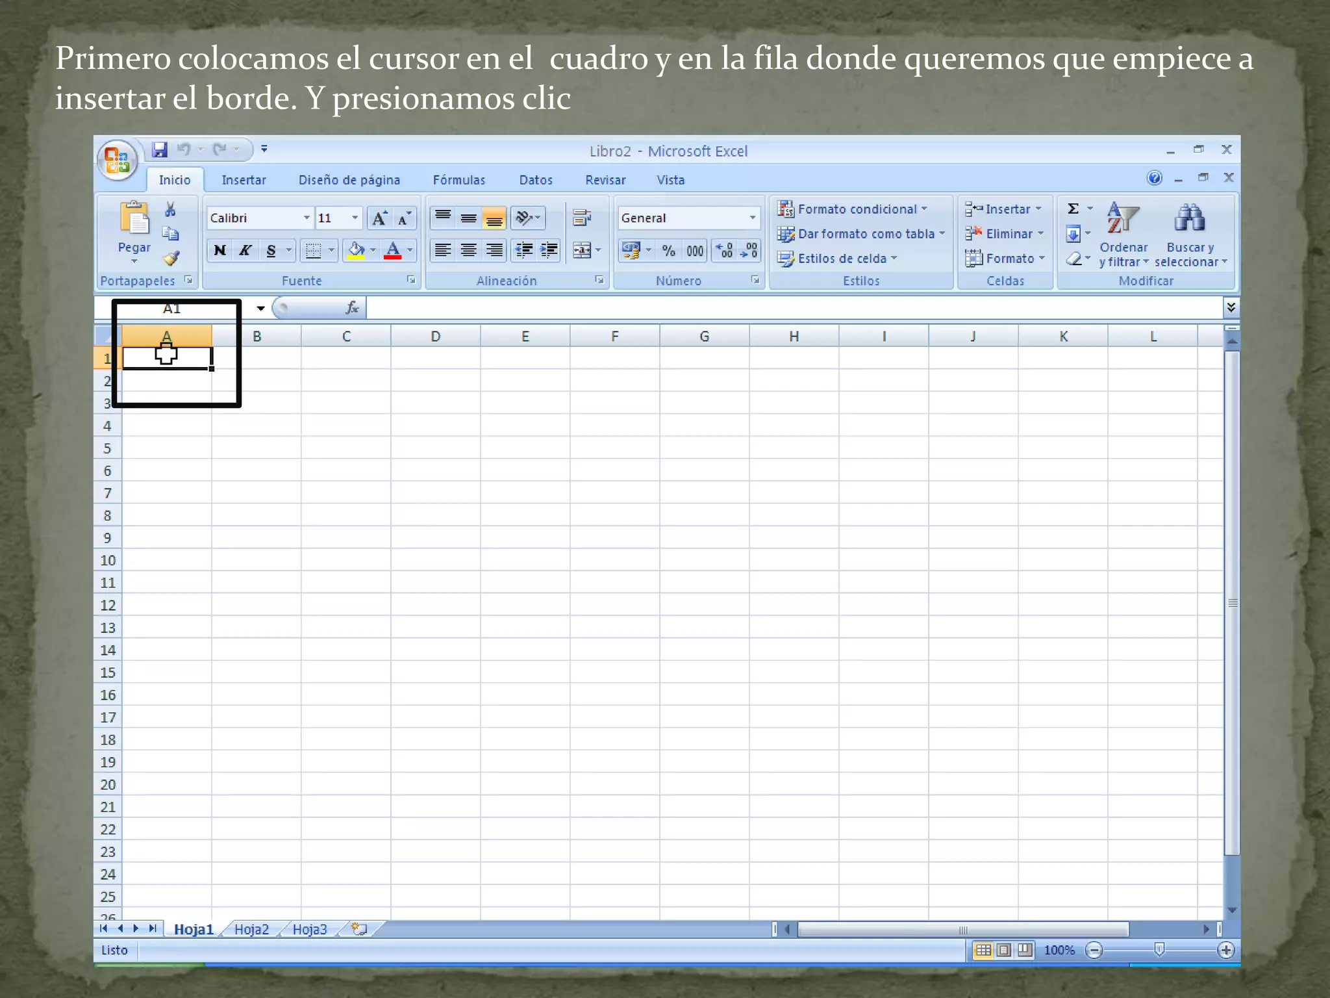This screenshot has width=1330, height=998.
Task: Switch to Normal view in status bar
Action: 983,950
